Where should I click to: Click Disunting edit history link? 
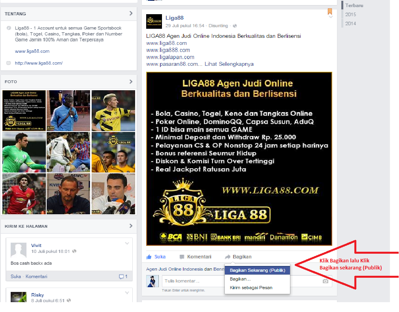coord(218,26)
